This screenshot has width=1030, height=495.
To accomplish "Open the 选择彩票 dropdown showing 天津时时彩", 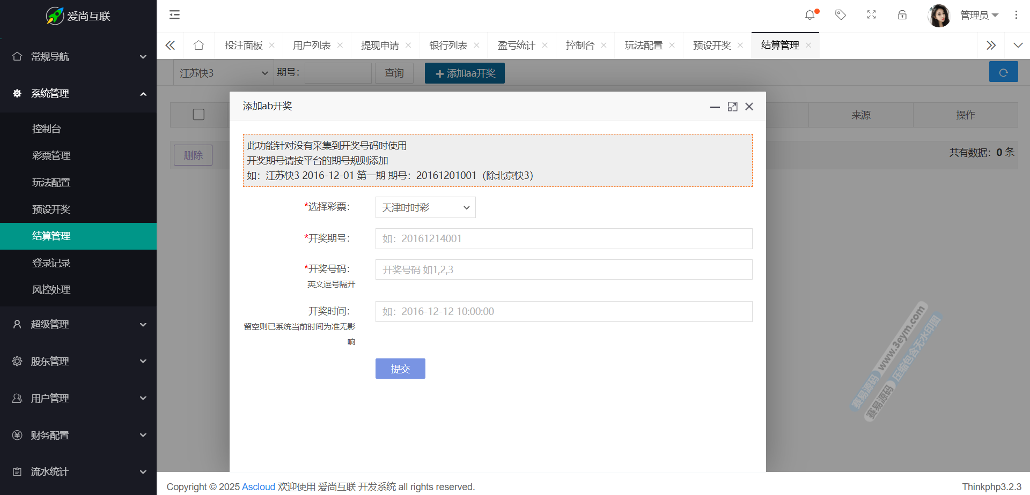I will (425, 207).
